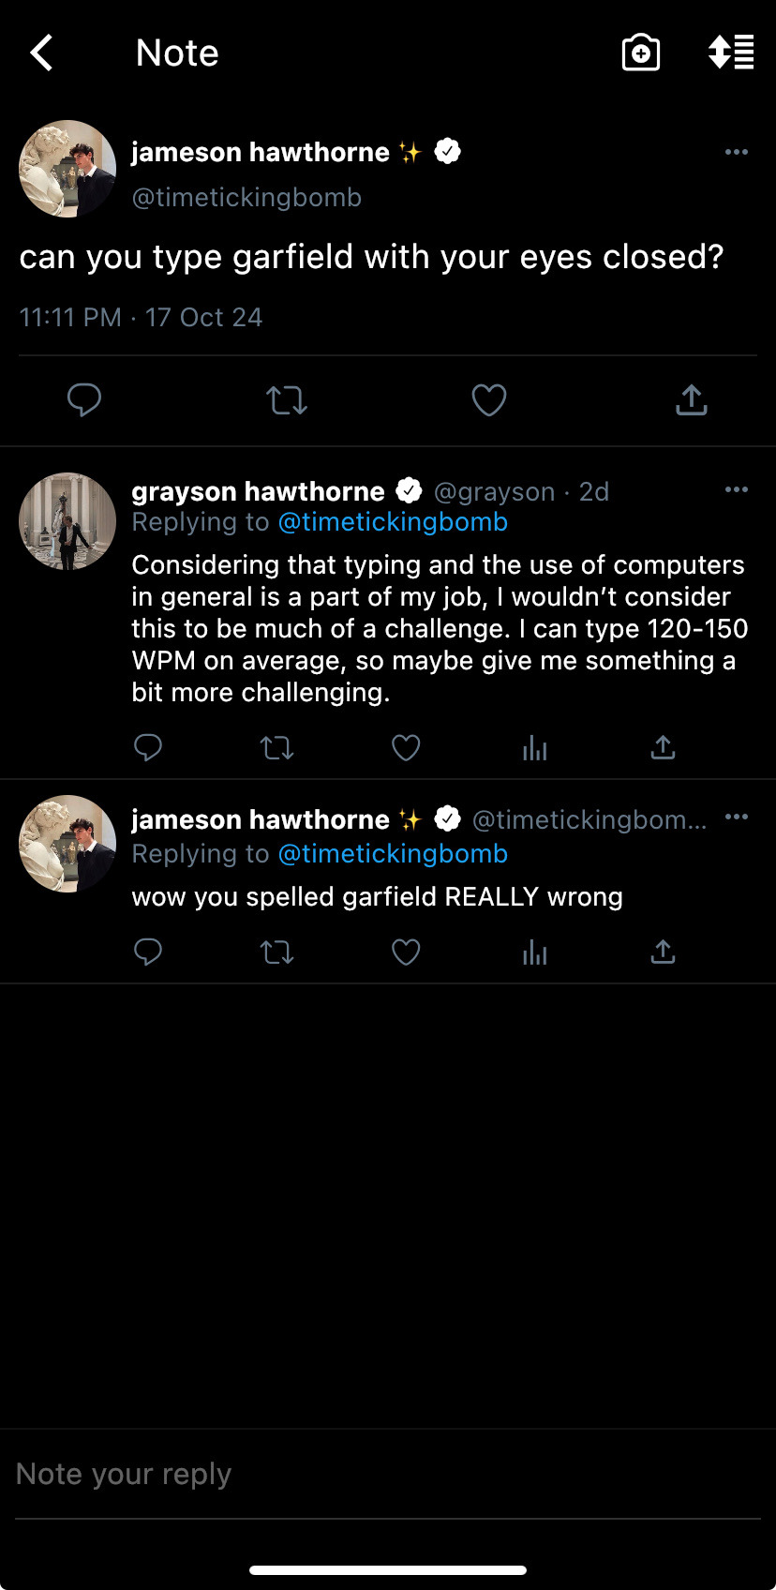Image resolution: width=776 pixels, height=1590 pixels.
Task: Tap @timetickingbomb link in jameson's reply
Action: [393, 854]
